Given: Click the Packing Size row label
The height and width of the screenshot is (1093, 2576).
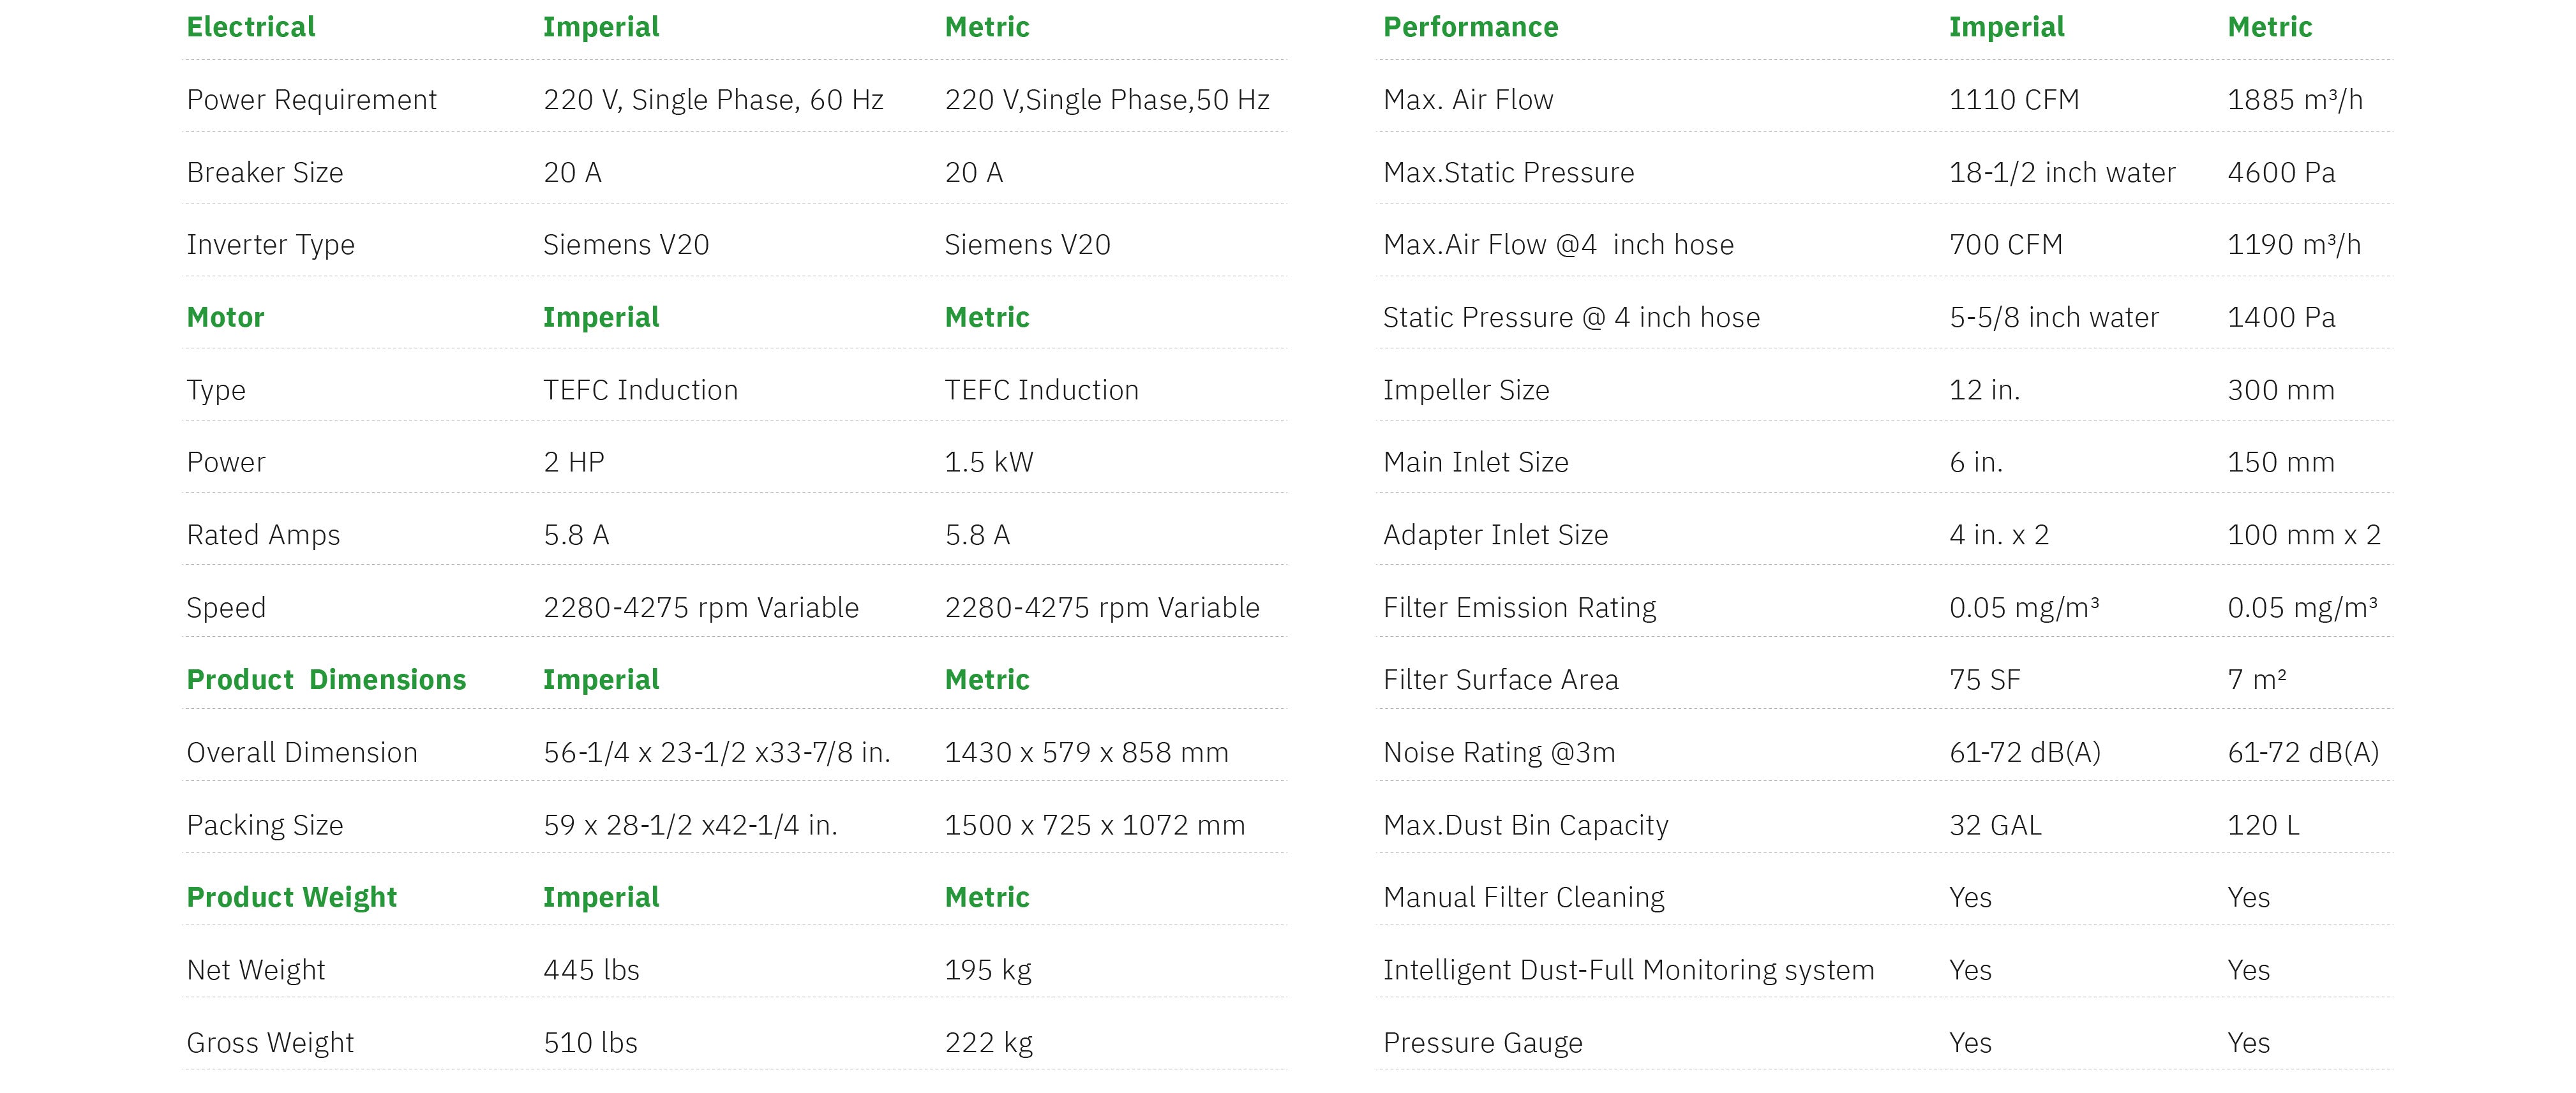Looking at the screenshot, I should coord(265,825).
